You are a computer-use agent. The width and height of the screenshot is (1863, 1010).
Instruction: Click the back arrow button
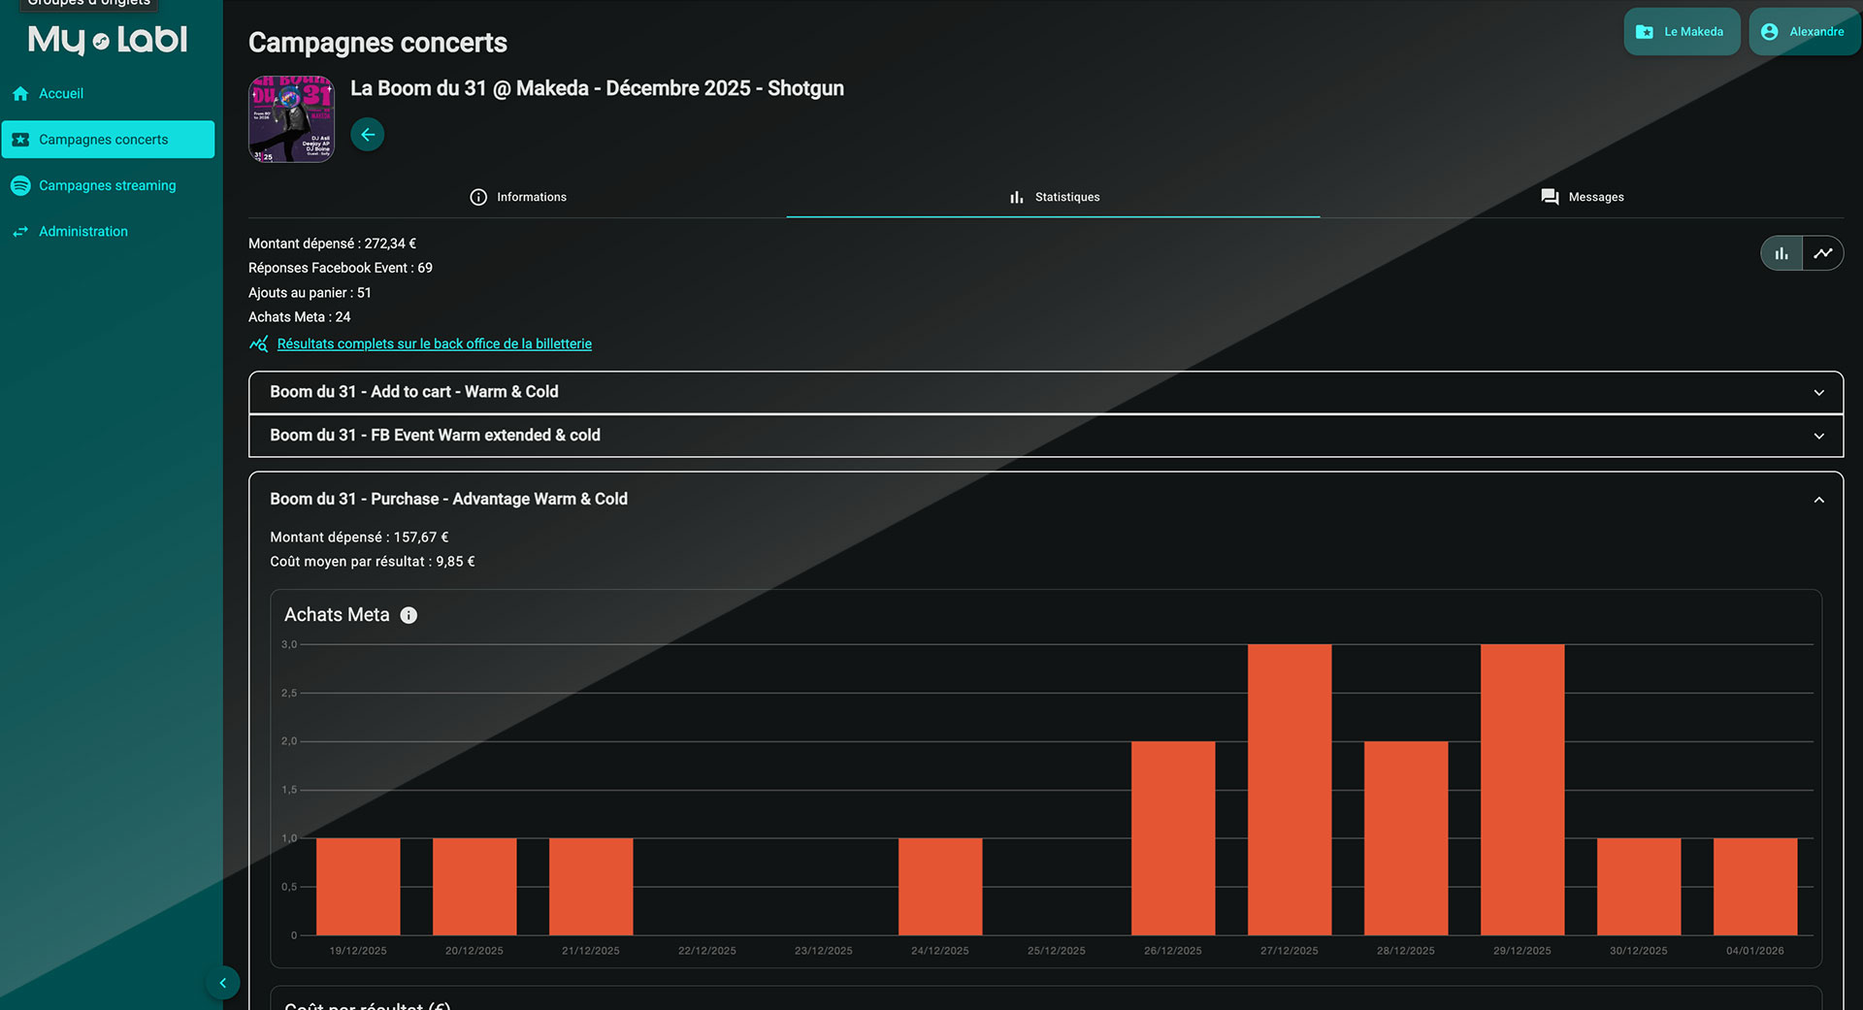(367, 135)
